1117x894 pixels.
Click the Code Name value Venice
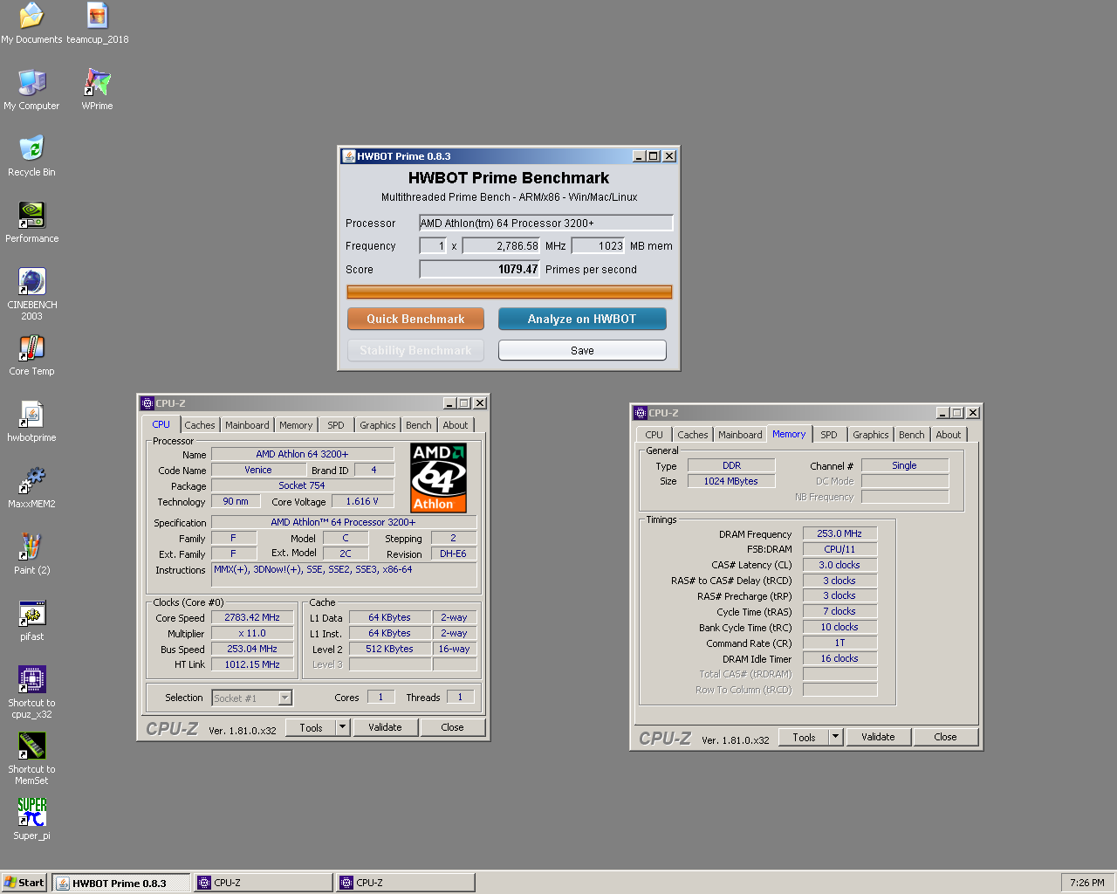[258, 470]
